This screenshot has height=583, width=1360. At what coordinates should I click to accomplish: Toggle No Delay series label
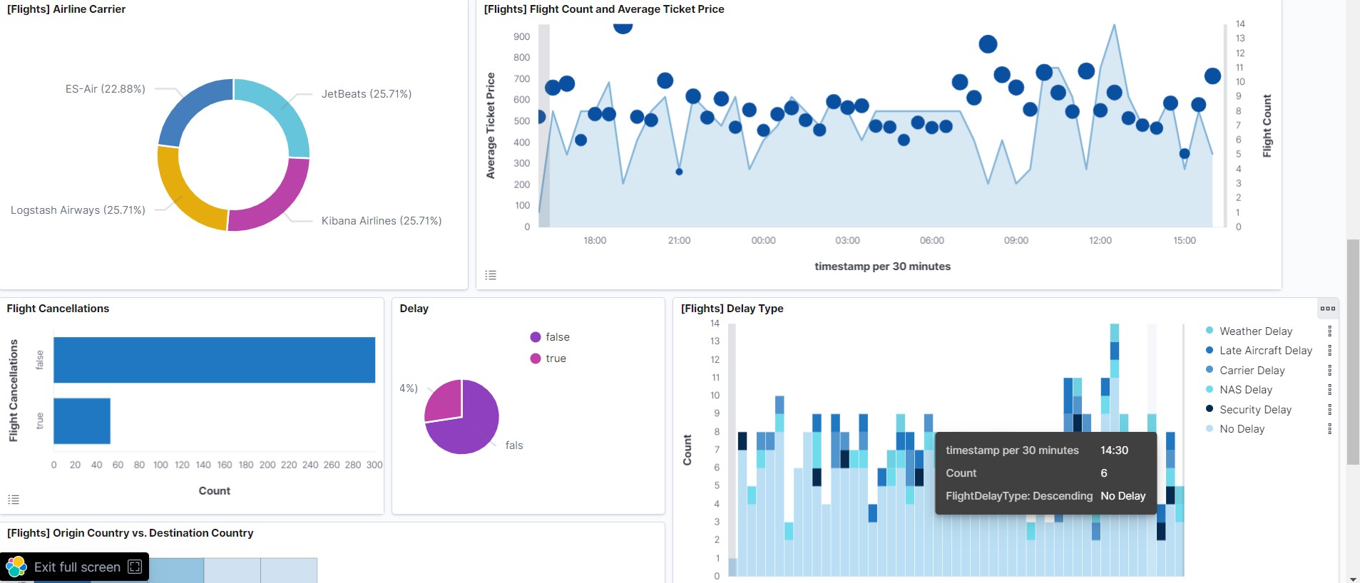pos(1242,429)
